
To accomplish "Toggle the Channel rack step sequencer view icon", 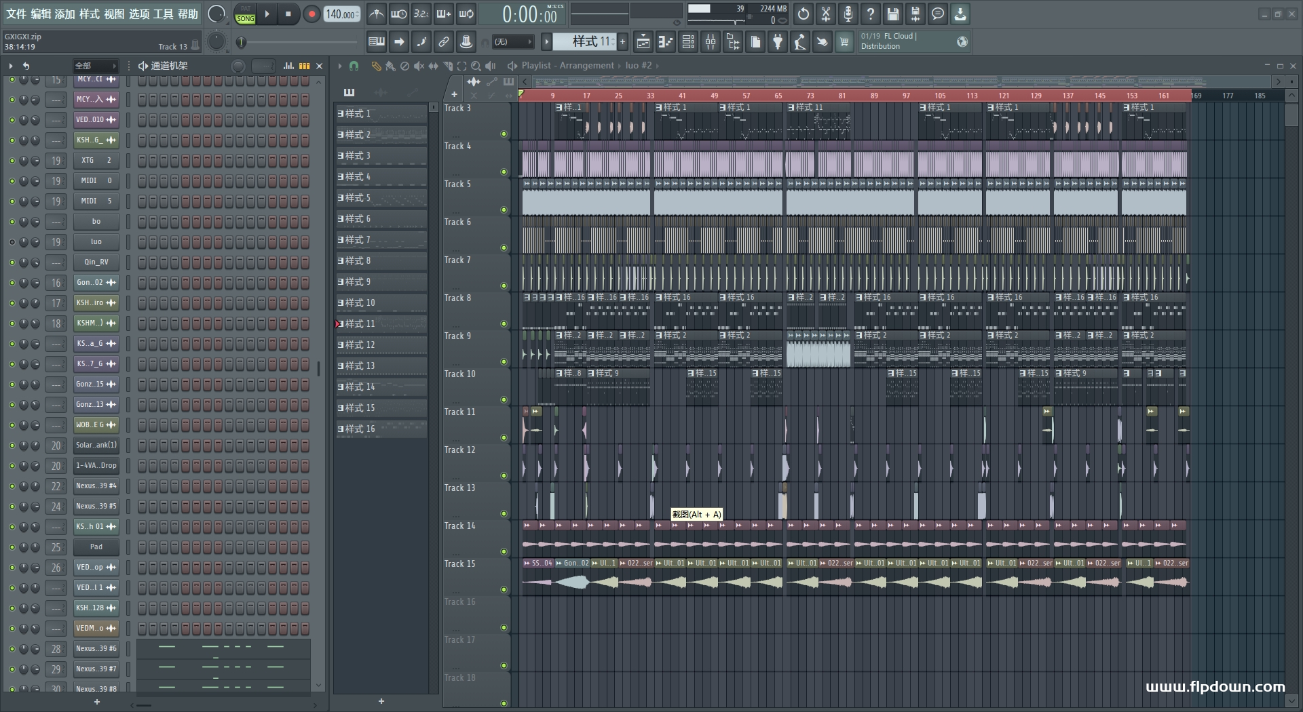I will point(304,66).
